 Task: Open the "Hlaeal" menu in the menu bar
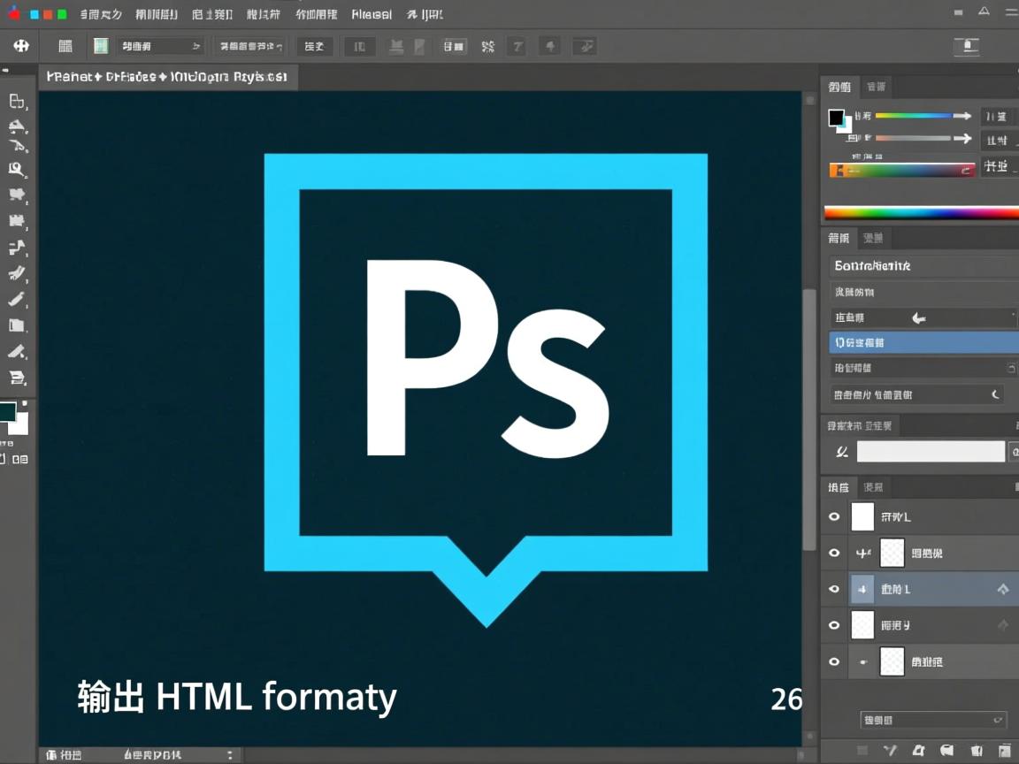372,14
